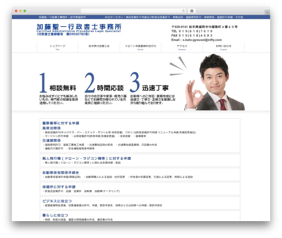Click the line starting with 道路使用許可

coord(100,145)
